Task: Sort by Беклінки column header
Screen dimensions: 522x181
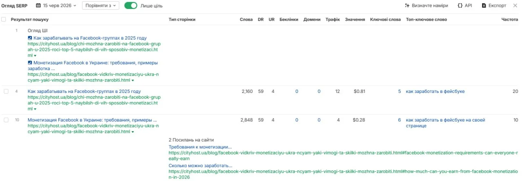Action: point(289,20)
